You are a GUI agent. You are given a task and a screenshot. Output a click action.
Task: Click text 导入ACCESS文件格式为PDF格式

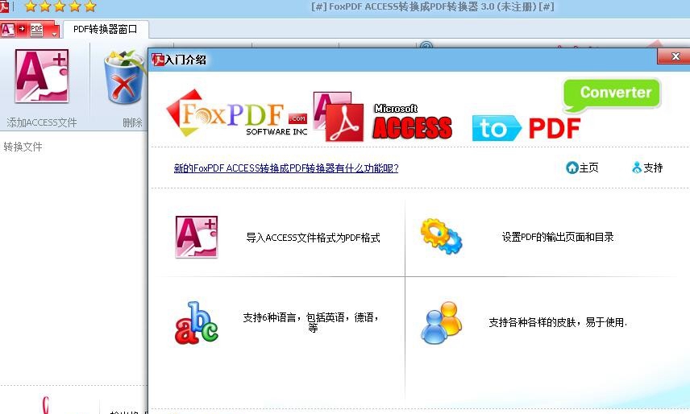313,238
